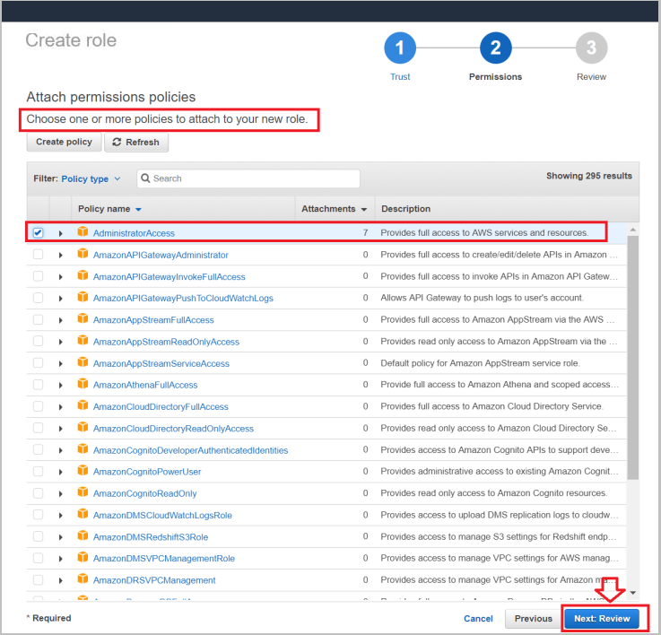The image size is (661, 635).
Task: Open the AmazonDMSVPCManagementRole policy link
Action: tap(163, 559)
